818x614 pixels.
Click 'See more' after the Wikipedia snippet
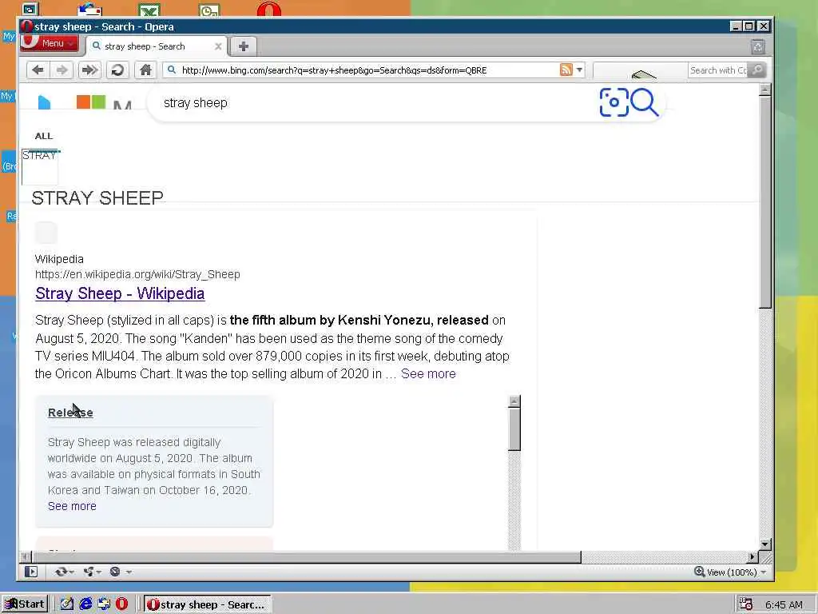point(428,374)
